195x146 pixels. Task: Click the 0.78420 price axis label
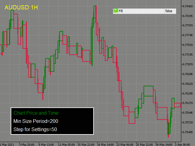pos(188,6)
